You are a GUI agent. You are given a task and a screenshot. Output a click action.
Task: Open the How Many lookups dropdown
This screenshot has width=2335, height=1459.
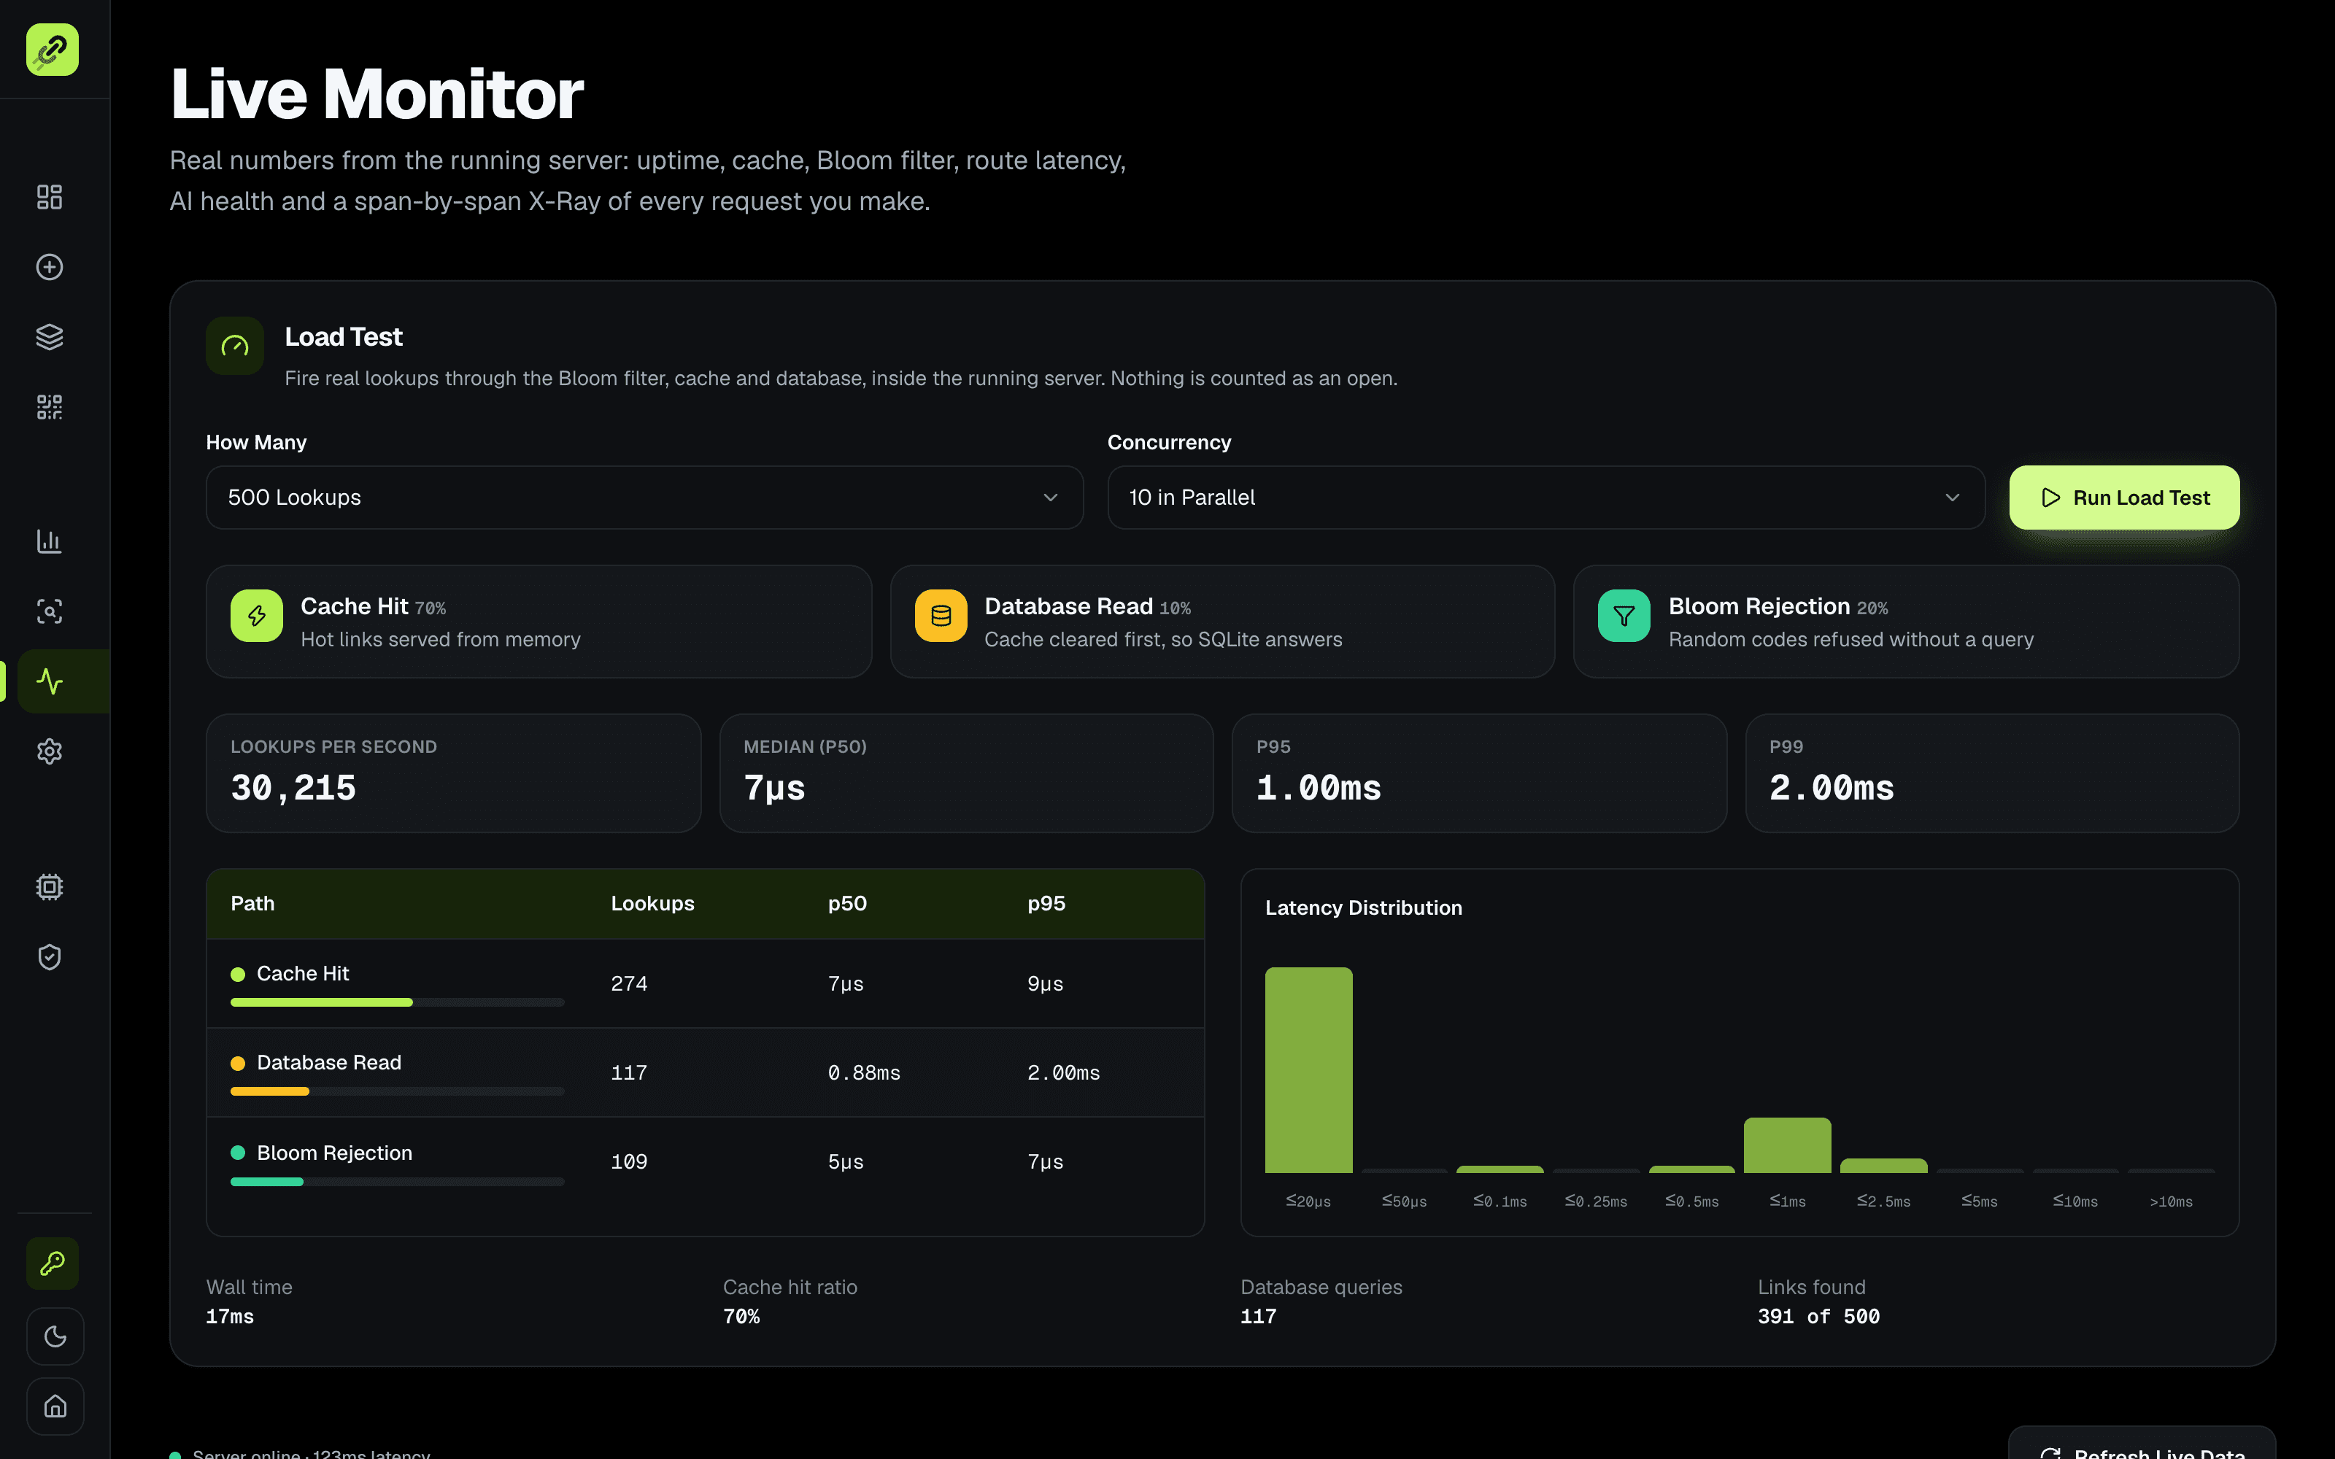coord(644,498)
